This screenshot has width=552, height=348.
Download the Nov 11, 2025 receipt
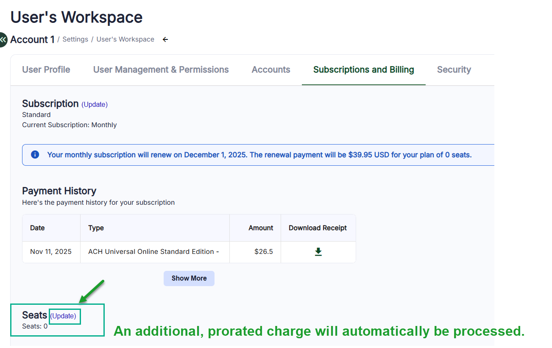point(318,252)
